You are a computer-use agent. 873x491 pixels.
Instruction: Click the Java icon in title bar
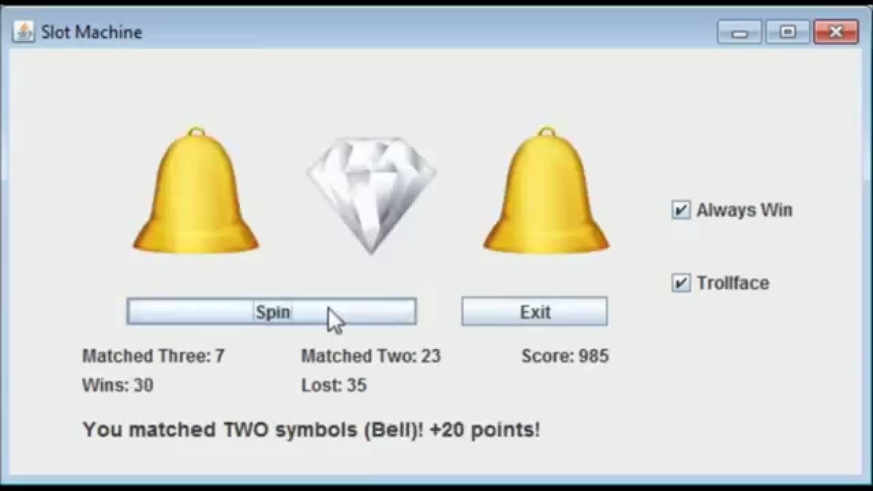point(24,31)
